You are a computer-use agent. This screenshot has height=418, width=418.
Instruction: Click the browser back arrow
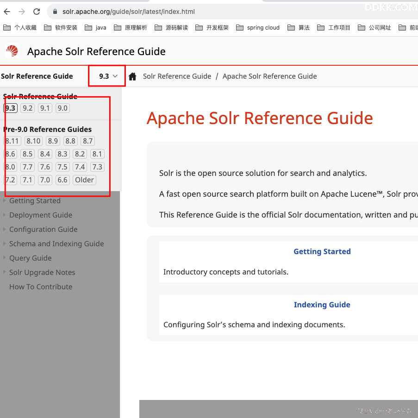[x=7, y=12]
